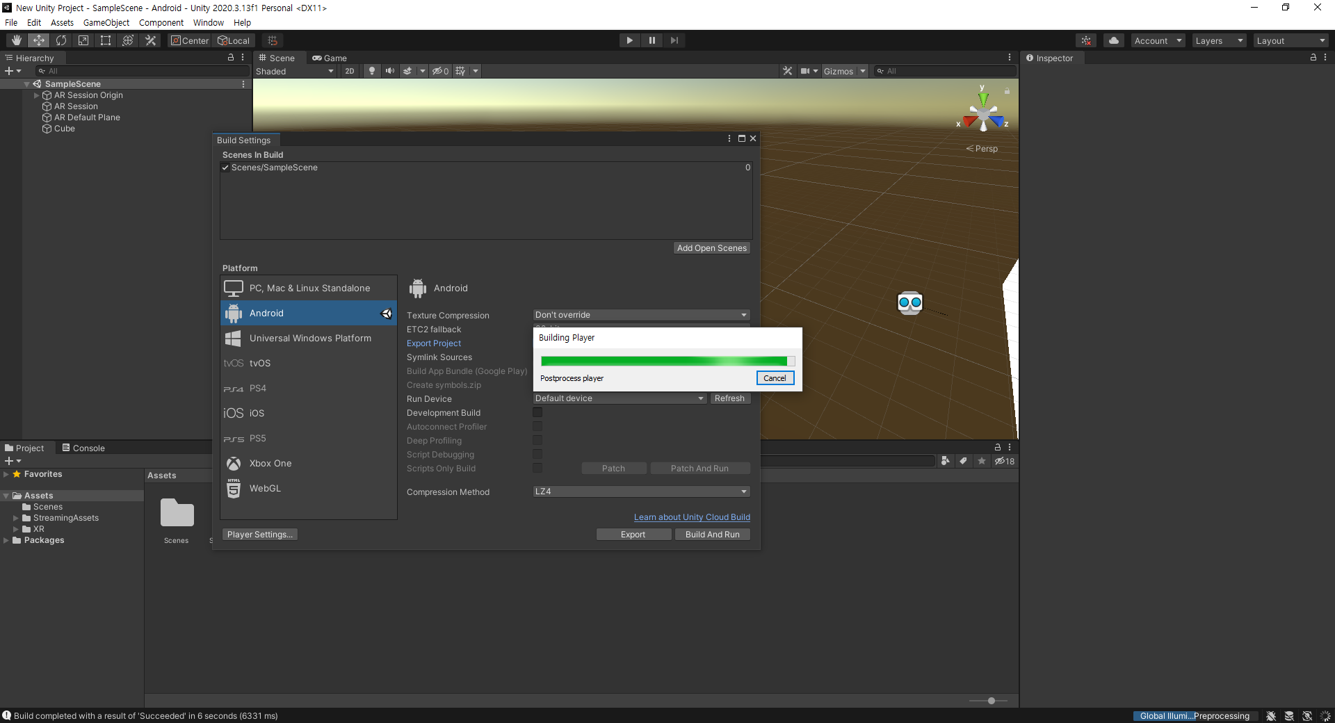The height and width of the screenshot is (723, 1335).
Task: Select the Hand tool
Action: [x=17, y=40]
